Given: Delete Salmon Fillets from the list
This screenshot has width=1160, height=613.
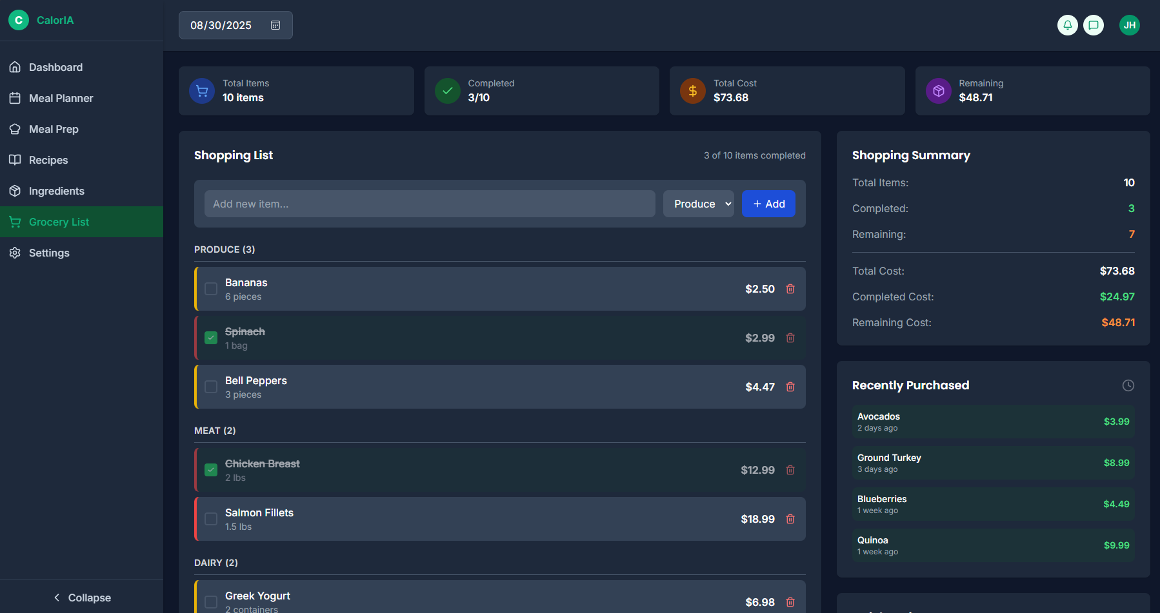Looking at the screenshot, I should 790,519.
